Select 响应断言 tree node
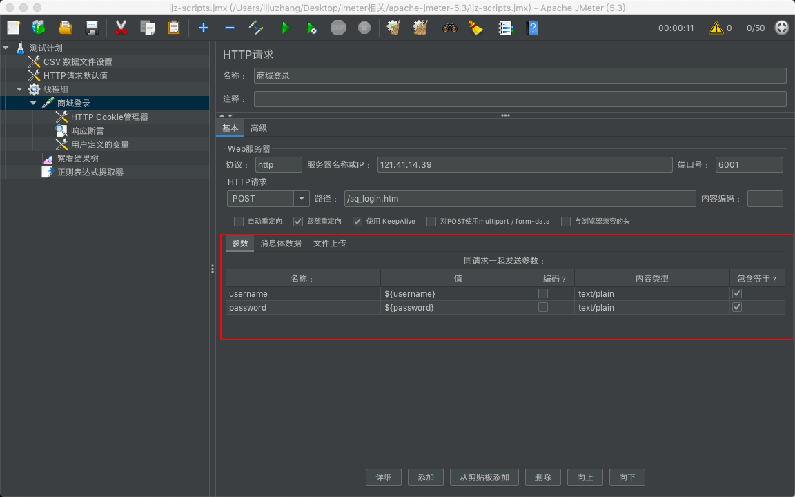This screenshot has width=795, height=497. [x=87, y=130]
